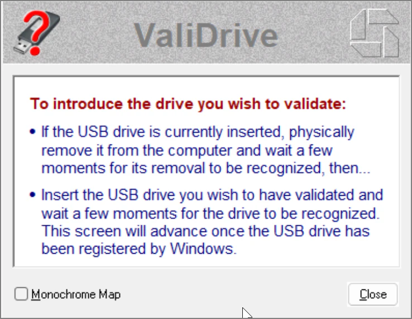
Task: Click the silver USB connector on drive icon
Action: 21,47
